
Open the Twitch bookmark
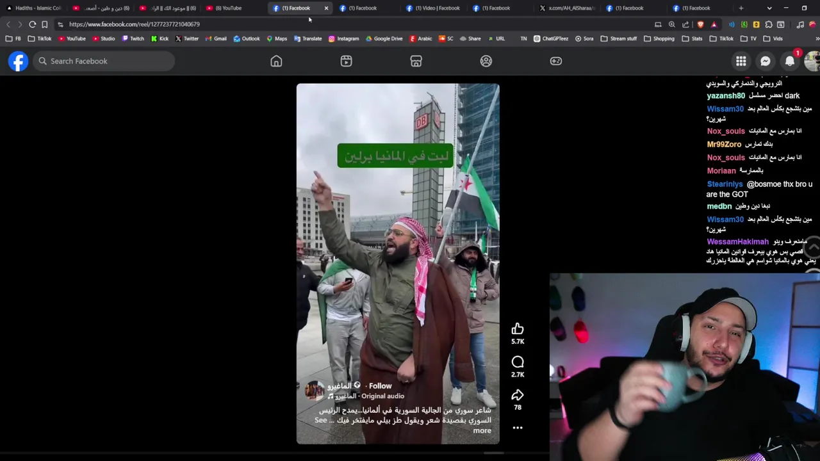click(x=133, y=38)
